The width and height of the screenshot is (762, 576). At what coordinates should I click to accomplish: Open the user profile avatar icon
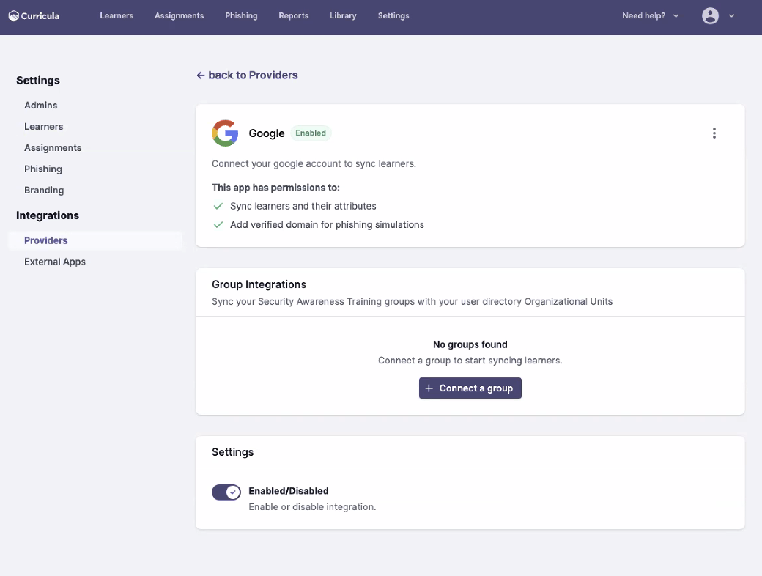point(710,15)
